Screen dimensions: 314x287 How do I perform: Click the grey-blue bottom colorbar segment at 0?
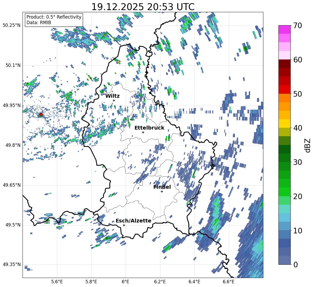(x=284, y=260)
